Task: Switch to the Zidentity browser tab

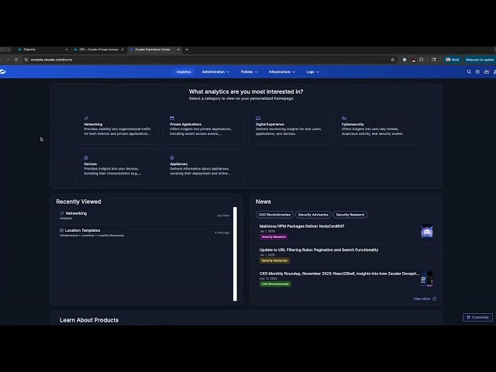Action: pyautogui.click(x=43, y=50)
